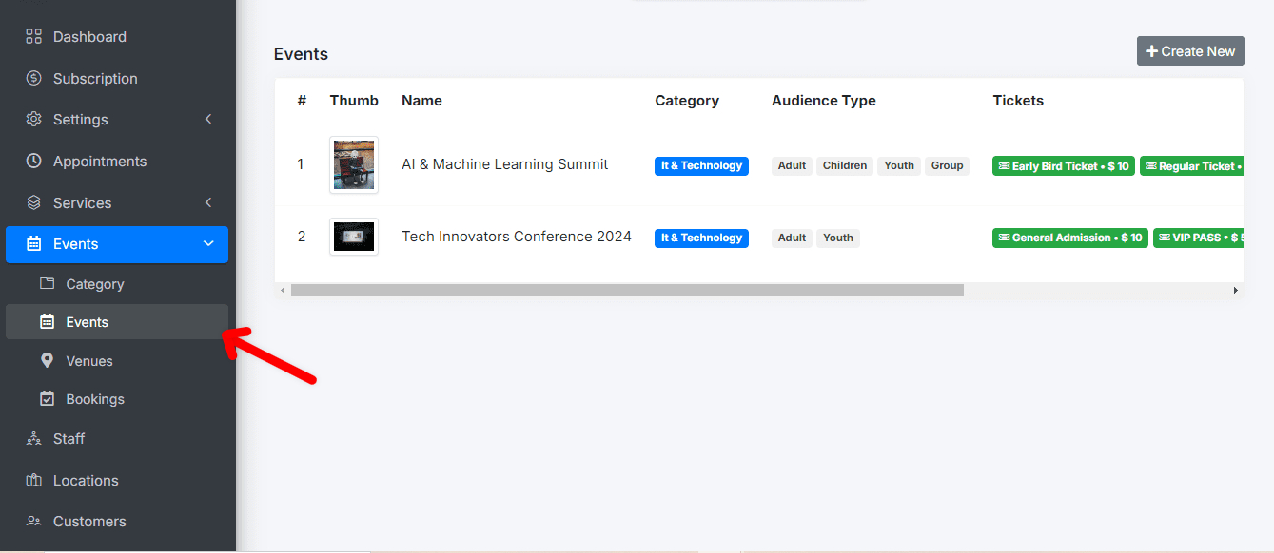The image size is (1274, 553).
Task: Click the Staff people icon
Action: click(x=34, y=439)
